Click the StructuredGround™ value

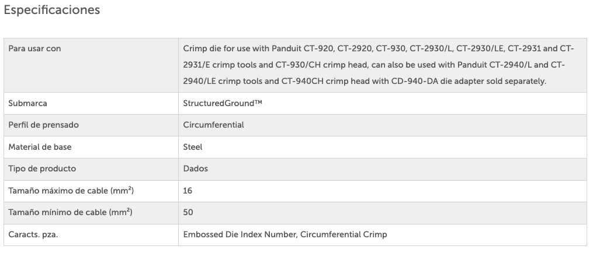tap(223, 103)
